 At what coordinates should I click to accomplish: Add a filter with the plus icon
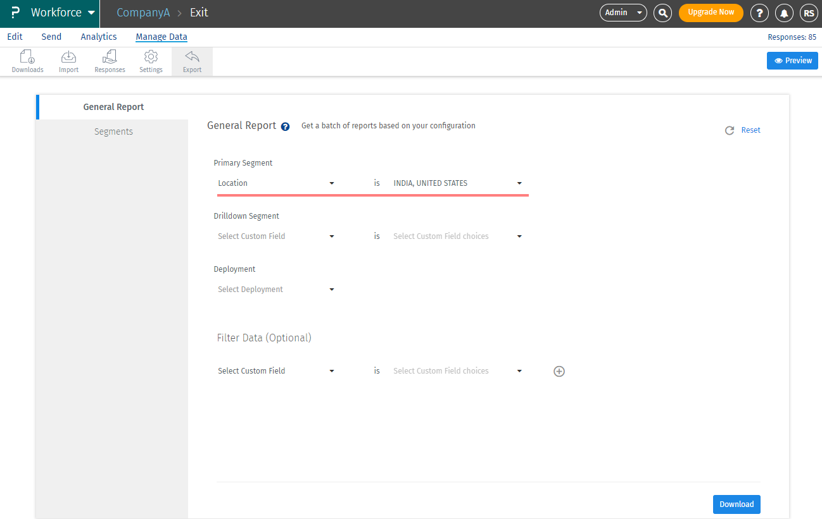coord(559,371)
